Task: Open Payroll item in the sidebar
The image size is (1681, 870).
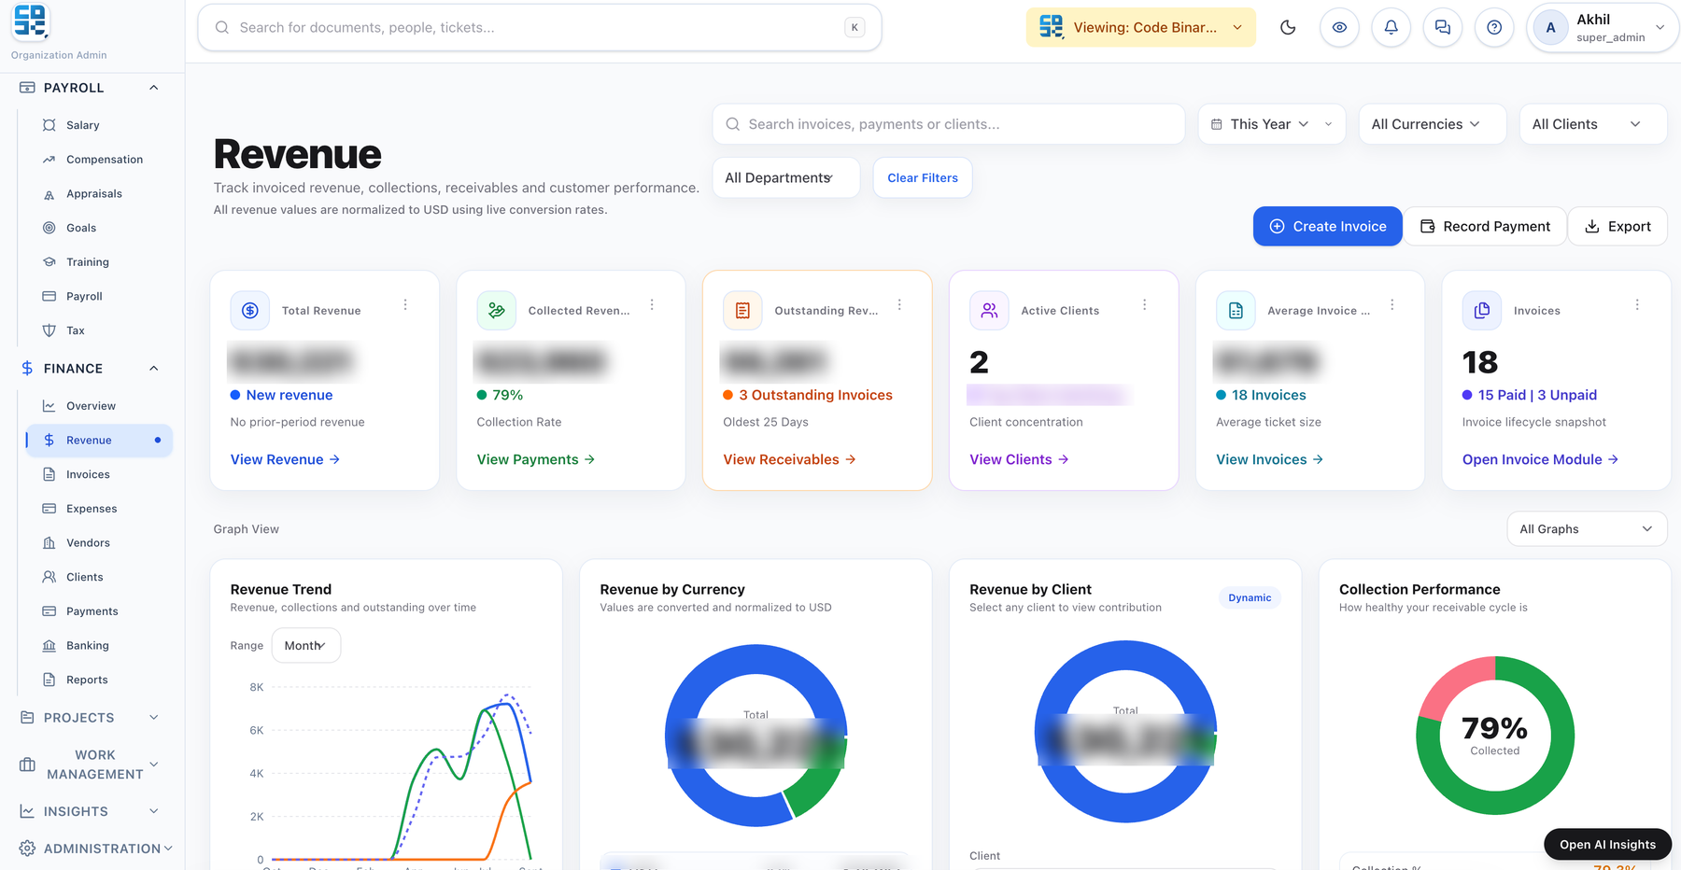Action: [99, 297]
